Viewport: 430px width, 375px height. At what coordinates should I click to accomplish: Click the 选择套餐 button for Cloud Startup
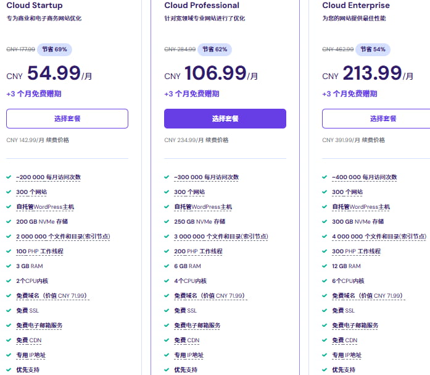pos(67,119)
